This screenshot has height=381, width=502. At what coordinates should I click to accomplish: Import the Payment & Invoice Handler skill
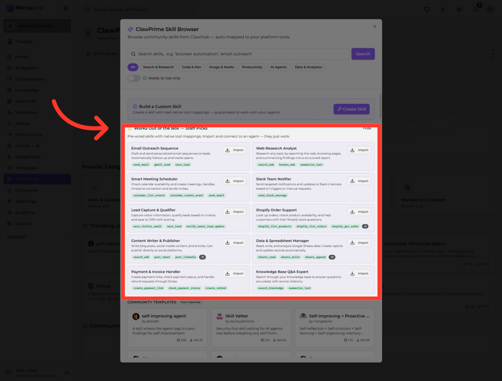(x=234, y=273)
